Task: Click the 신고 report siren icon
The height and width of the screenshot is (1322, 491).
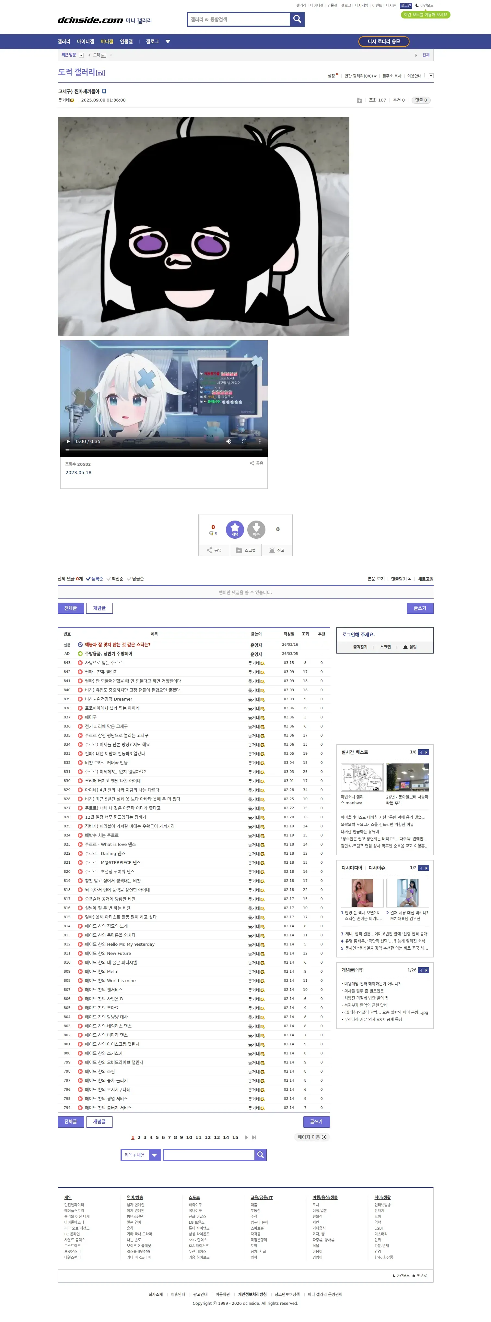Action: [276, 550]
